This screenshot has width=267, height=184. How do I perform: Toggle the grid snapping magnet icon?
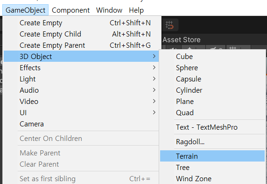(169, 25)
